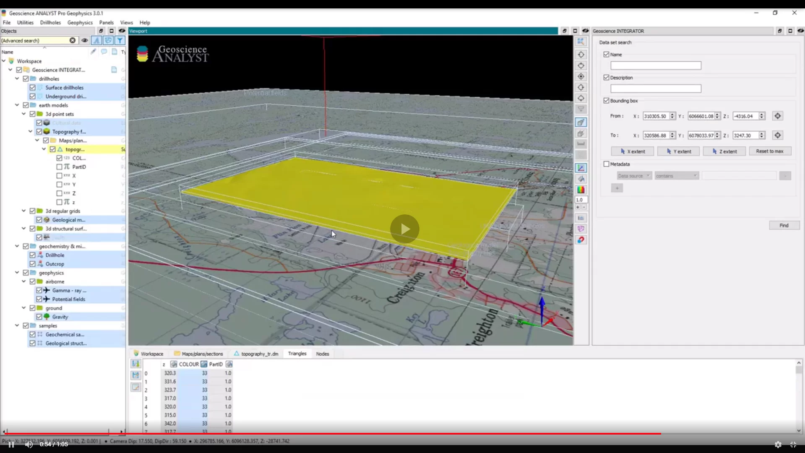Click the paint bucket fill icon
Screen dimensions: 805x453
(582, 179)
